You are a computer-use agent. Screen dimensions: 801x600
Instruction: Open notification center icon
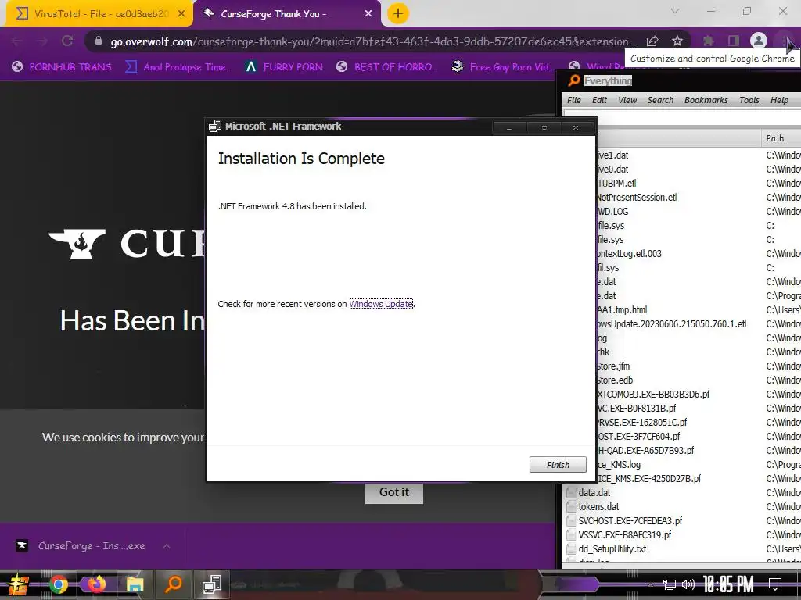pyautogui.click(x=775, y=584)
